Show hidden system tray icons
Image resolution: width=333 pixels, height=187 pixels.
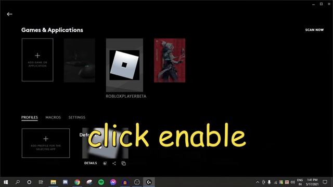click(258, 182)
